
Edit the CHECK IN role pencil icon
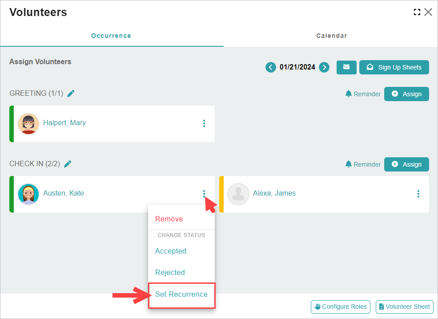[68, 164]
